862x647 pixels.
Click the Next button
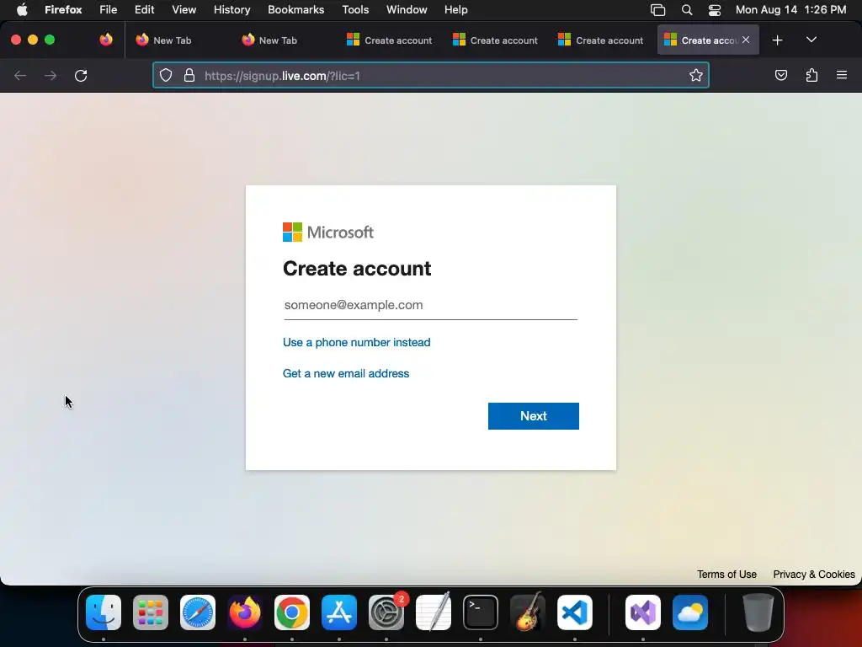pyautogui.click(x=533, y=416)
